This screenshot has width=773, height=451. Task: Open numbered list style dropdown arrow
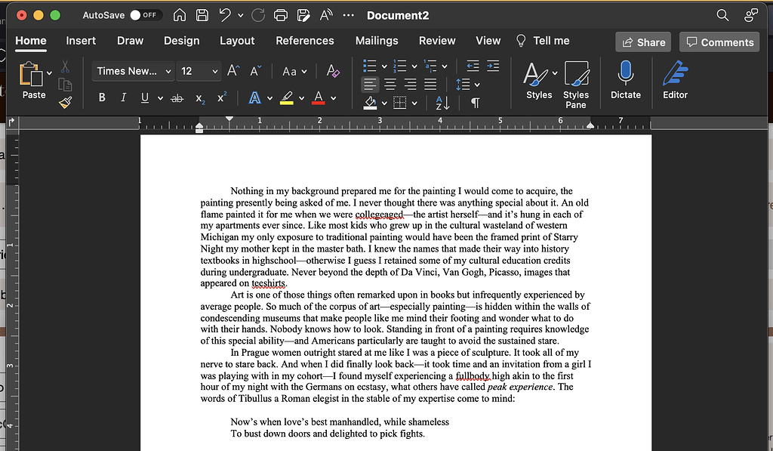click(x=414, y=66)
